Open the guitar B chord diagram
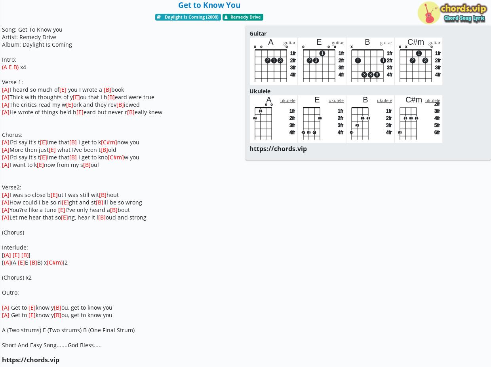The width and height of the screenshot is (491, 367). point(370,61)
